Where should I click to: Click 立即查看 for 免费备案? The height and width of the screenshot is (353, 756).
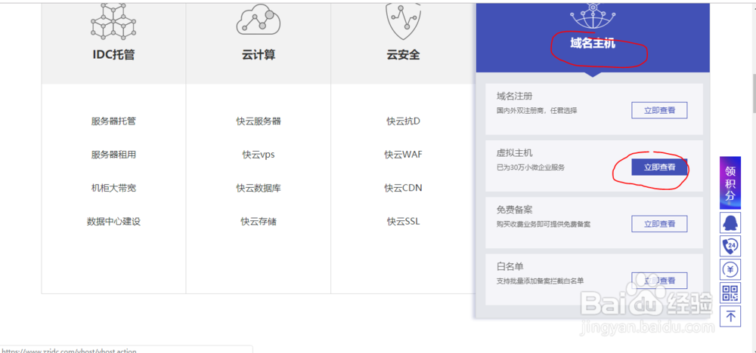click(659, 223)
